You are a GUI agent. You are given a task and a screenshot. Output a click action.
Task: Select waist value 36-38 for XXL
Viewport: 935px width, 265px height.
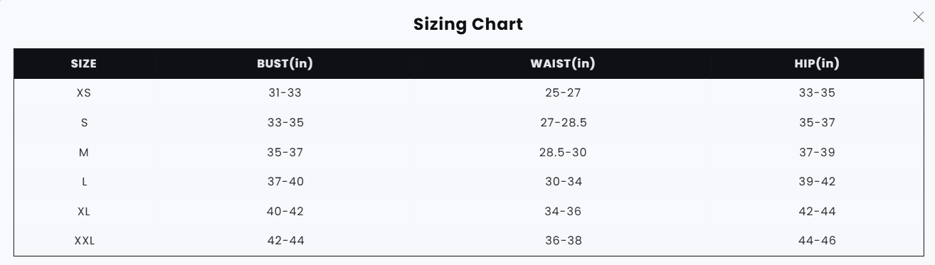pyautogui.click(x=564, y=241)
